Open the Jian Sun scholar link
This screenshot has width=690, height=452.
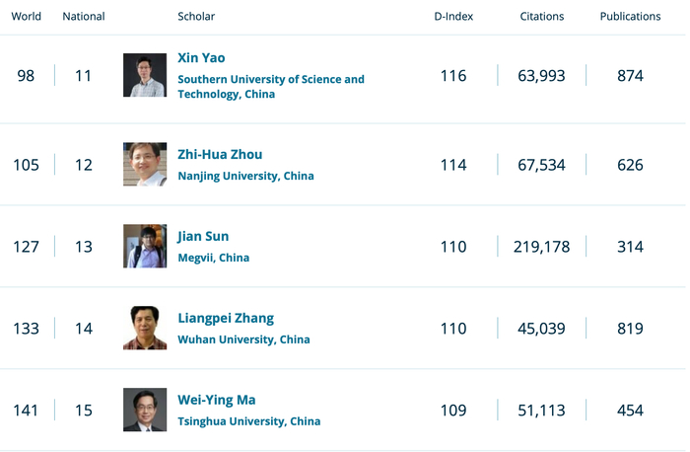203,236
